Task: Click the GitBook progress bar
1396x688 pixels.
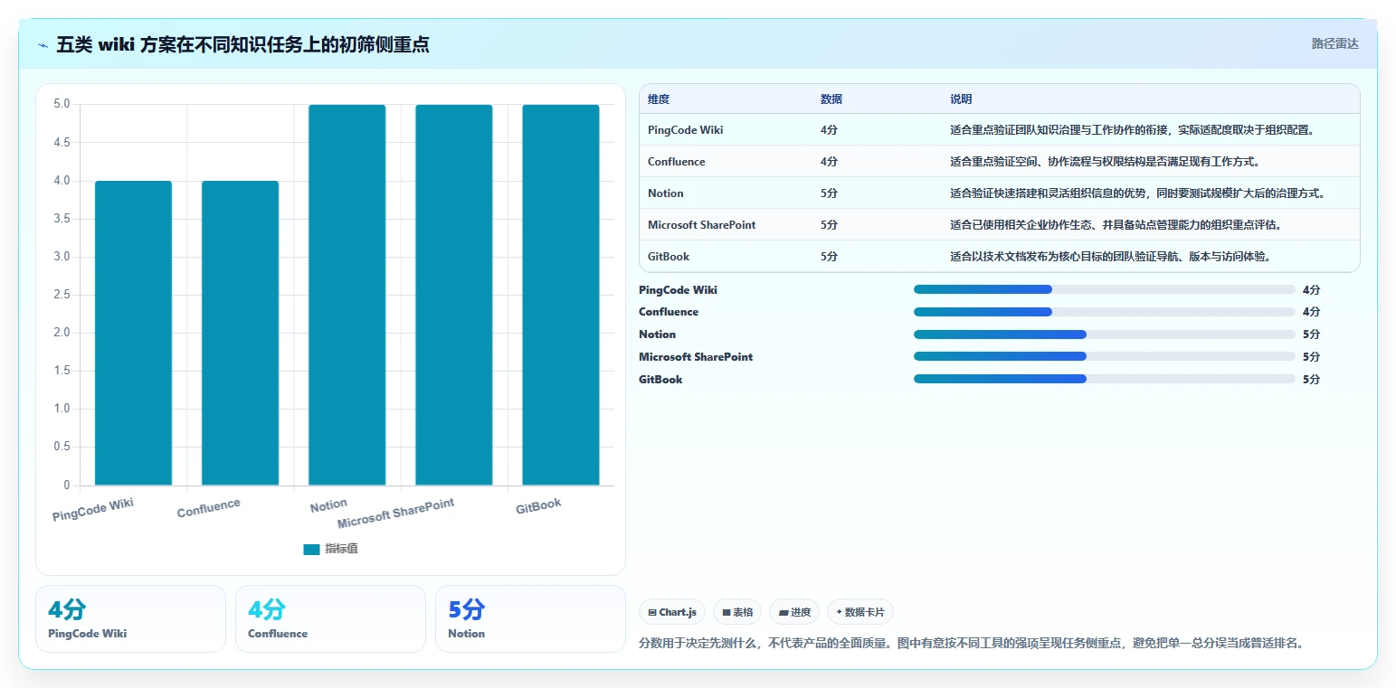Action: coord(1105,380)
